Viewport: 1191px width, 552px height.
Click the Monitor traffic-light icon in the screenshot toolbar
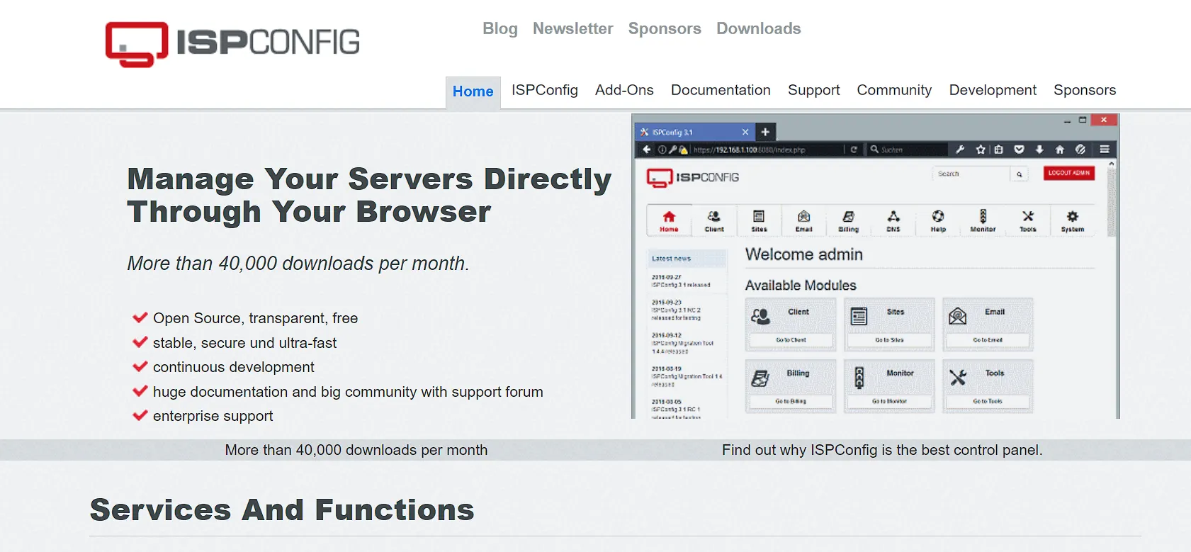pyautogui.click(x=983, y=216)
